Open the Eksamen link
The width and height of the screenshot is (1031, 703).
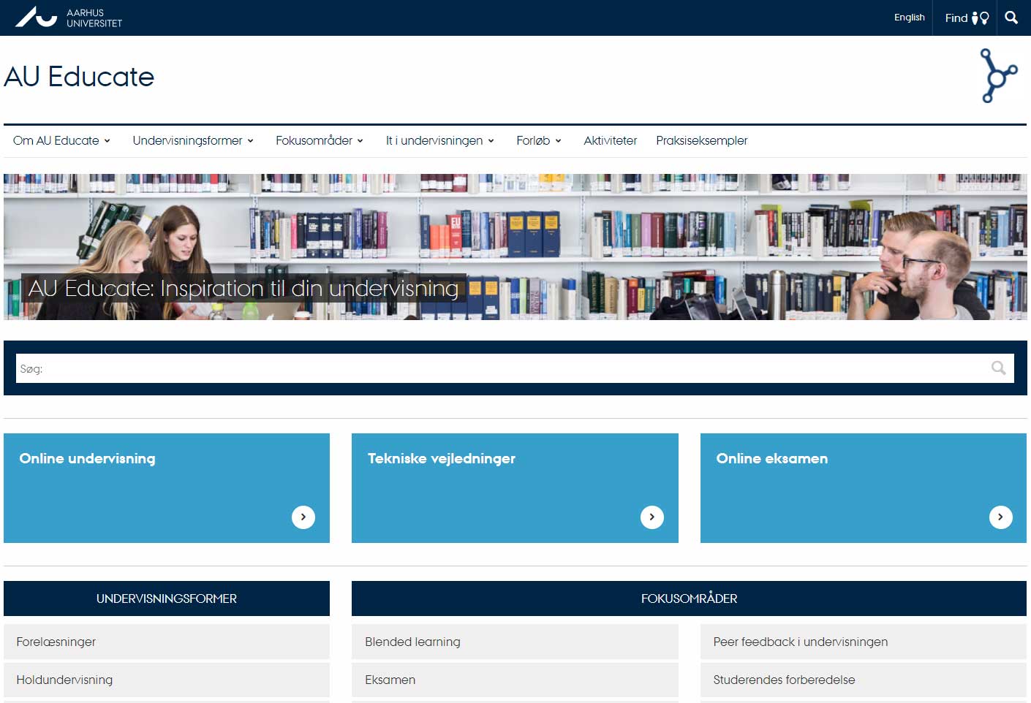[x=515, y=680]
